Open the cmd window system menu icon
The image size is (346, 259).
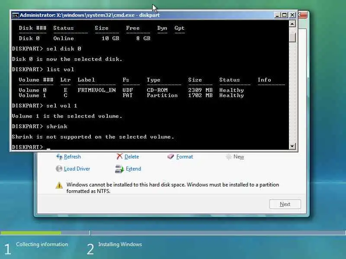(x=15, y=16)
